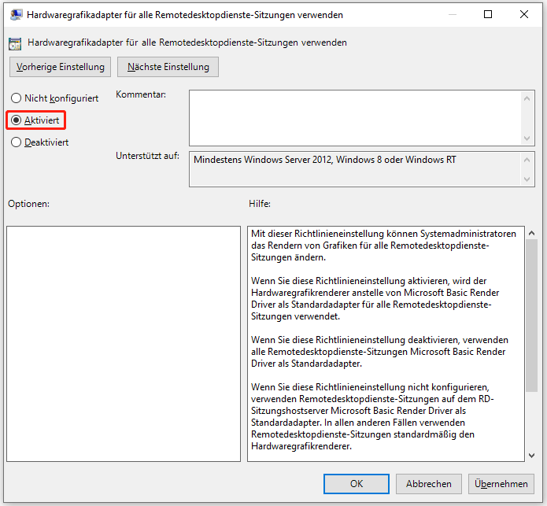Go to 'Vorherige Einstellung'
This screenshot has width=547, height=506.
click(x=60, y=67)
